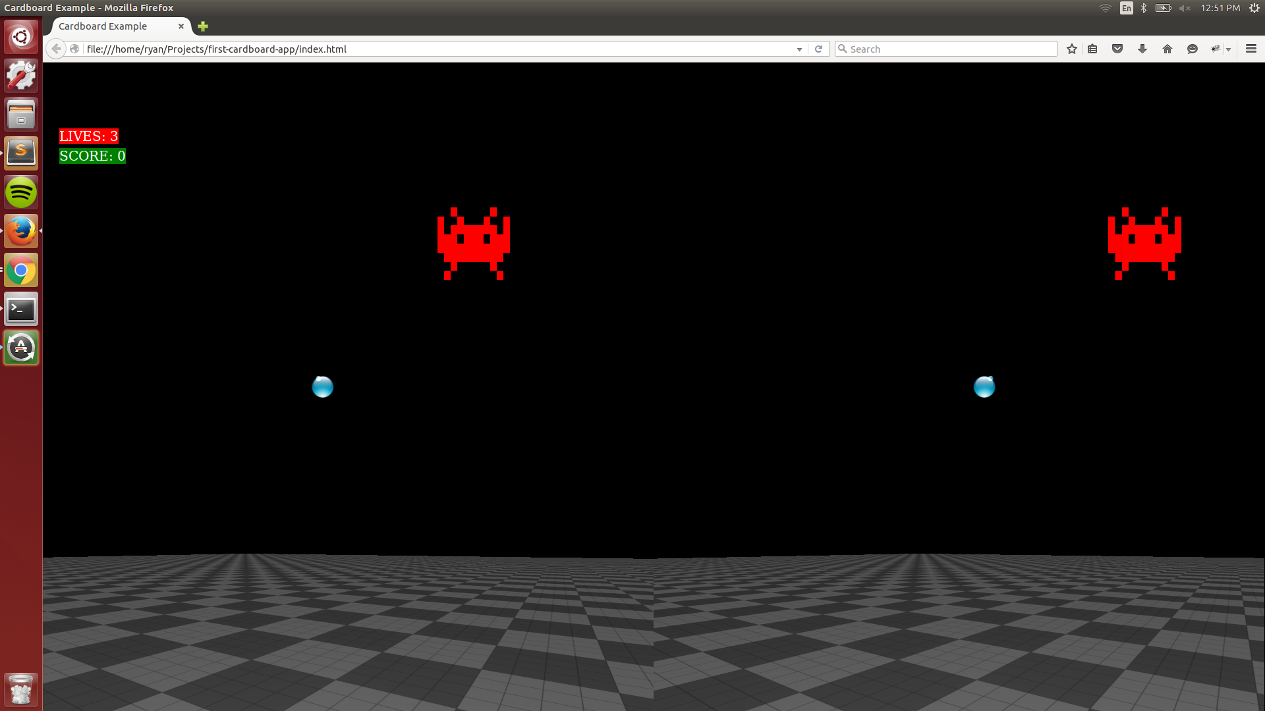Open the muted volume indicator

click(x=1185, y=8)
